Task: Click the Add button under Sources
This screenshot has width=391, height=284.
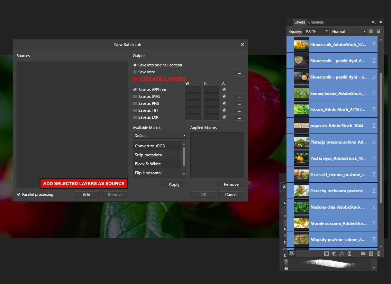Action: pyautogui.click(x=87, y=195)
